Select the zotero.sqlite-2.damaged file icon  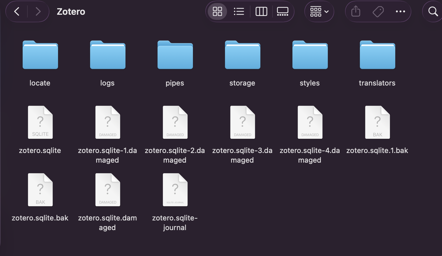coord(175,122)
